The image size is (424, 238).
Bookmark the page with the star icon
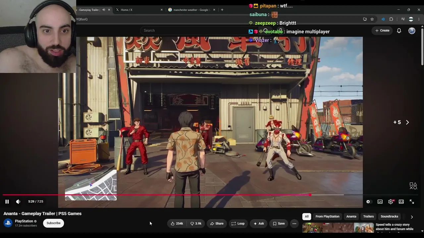click(372, 19)
